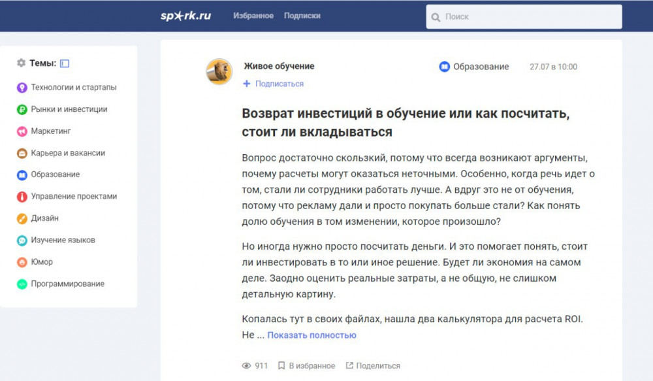Toggle the topics panel layout icon
Screen dimensions: 653x381
[65, 63]
